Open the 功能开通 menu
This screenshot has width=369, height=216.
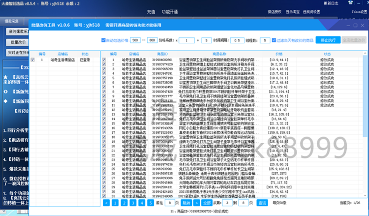170,11
